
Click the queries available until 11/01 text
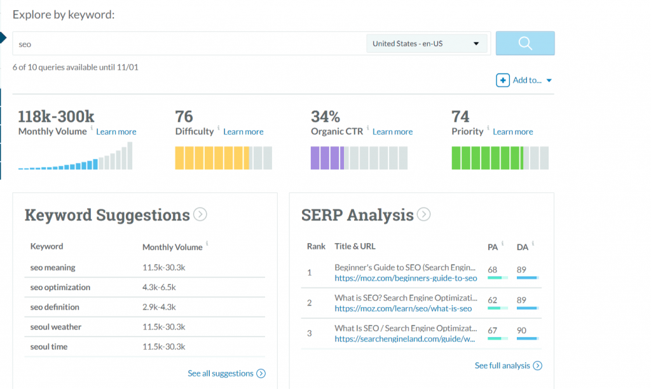(x=75, y=67)
